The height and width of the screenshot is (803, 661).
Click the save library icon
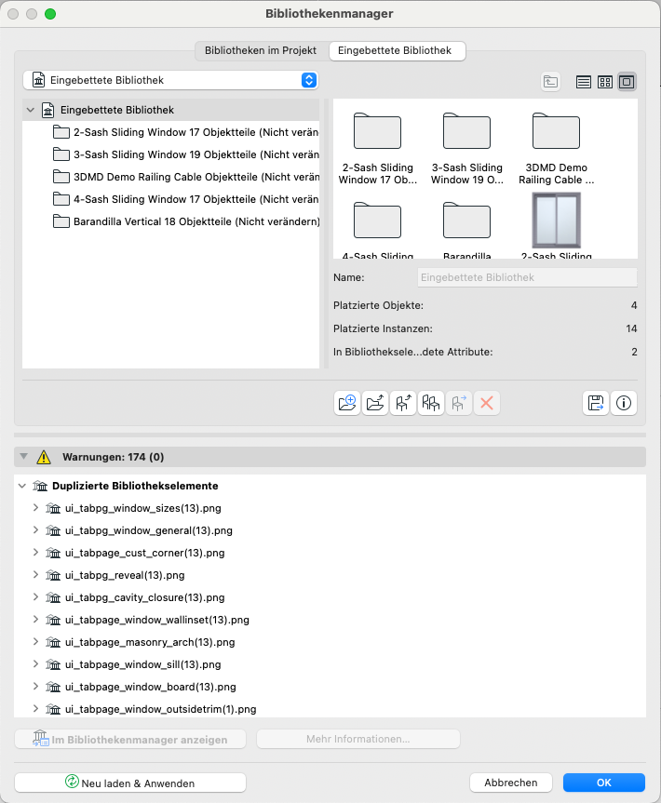tap(596, 403)
